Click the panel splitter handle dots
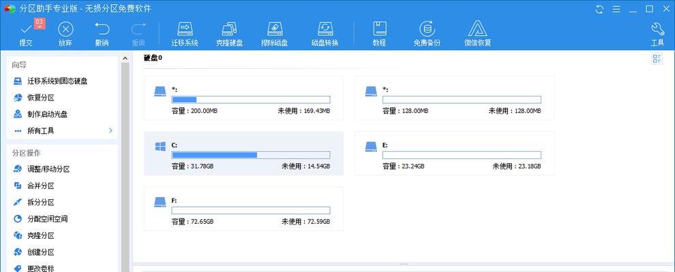The height and width of the screenshot is (272, 675). [x=404, y=264]
